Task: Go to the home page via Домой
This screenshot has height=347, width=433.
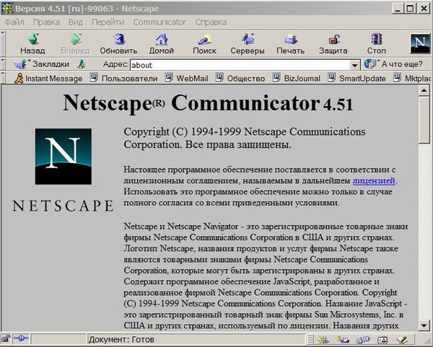Action: click(161, 43)
